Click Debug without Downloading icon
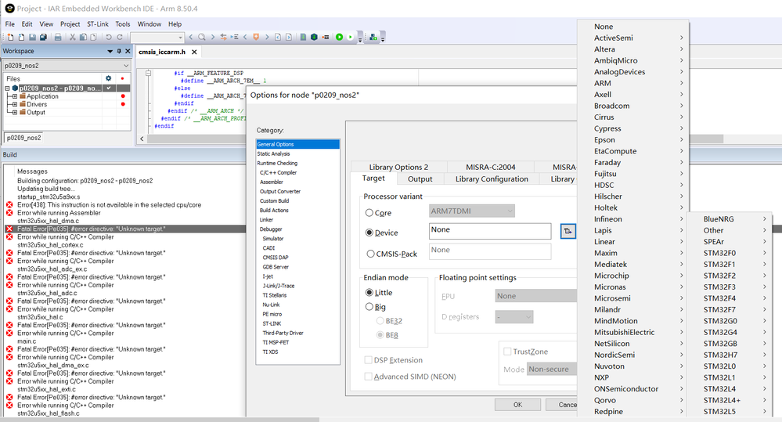Image resolution: width=782 pixels, height=422 pixels. (x=350, y=37)
